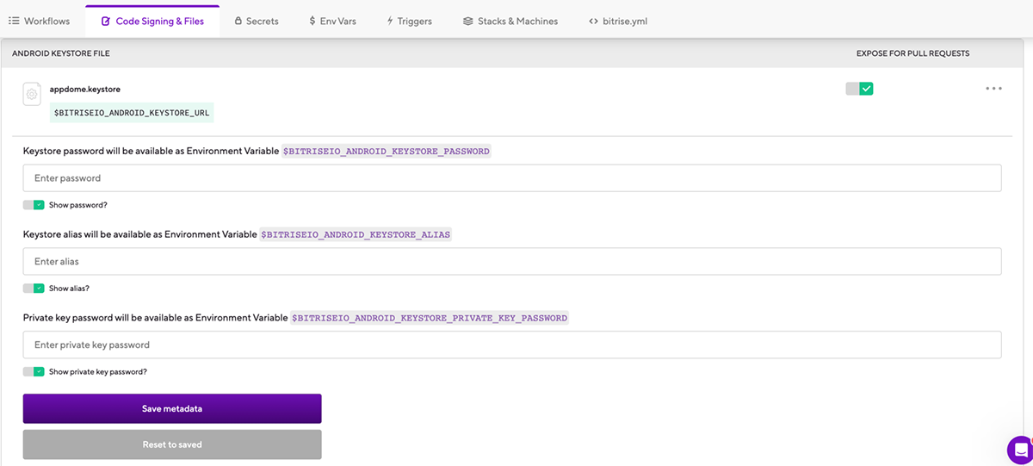Open the Intercom chat bubble

(1020, 449)
